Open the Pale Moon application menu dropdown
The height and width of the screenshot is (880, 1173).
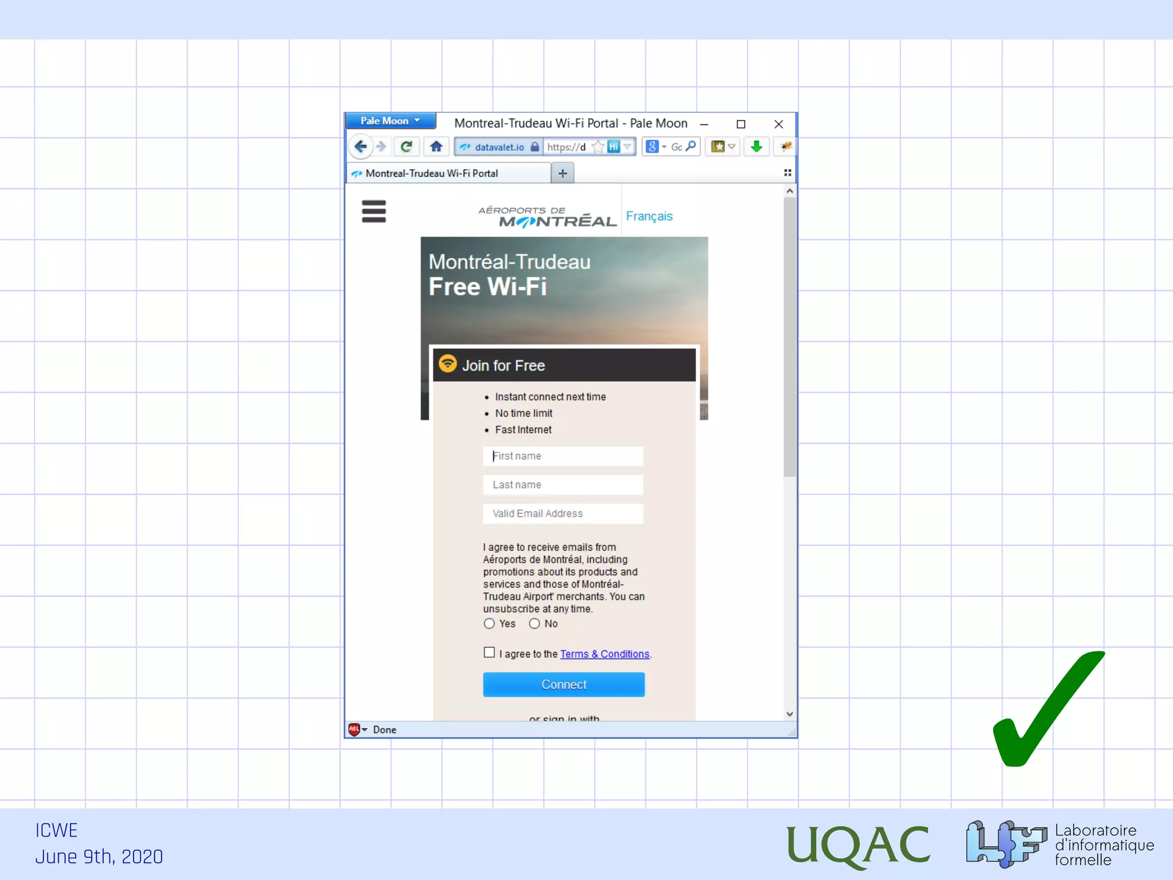390,121
